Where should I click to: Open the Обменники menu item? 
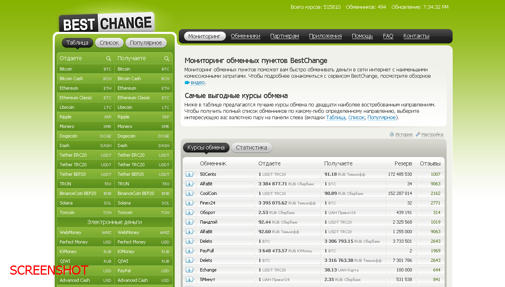[x=246, y=36]
